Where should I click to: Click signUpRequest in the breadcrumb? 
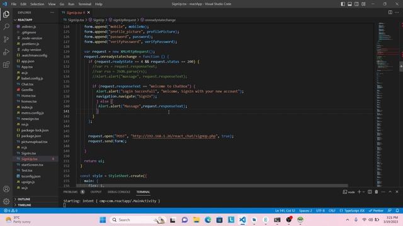[125, 20]
